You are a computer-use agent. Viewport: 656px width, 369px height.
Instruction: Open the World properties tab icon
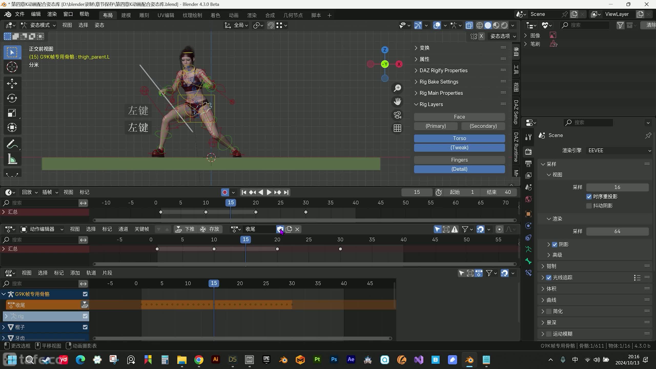coord(528,199)
